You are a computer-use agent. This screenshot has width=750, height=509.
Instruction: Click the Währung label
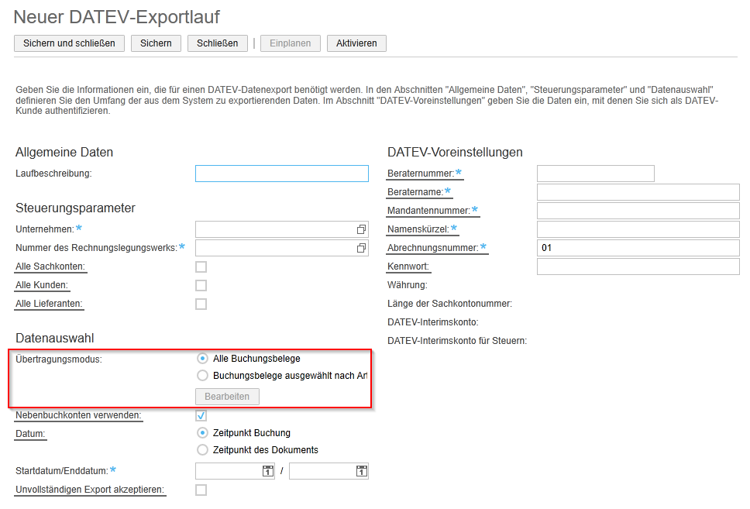pyautogui.click(x=408, y=285)
